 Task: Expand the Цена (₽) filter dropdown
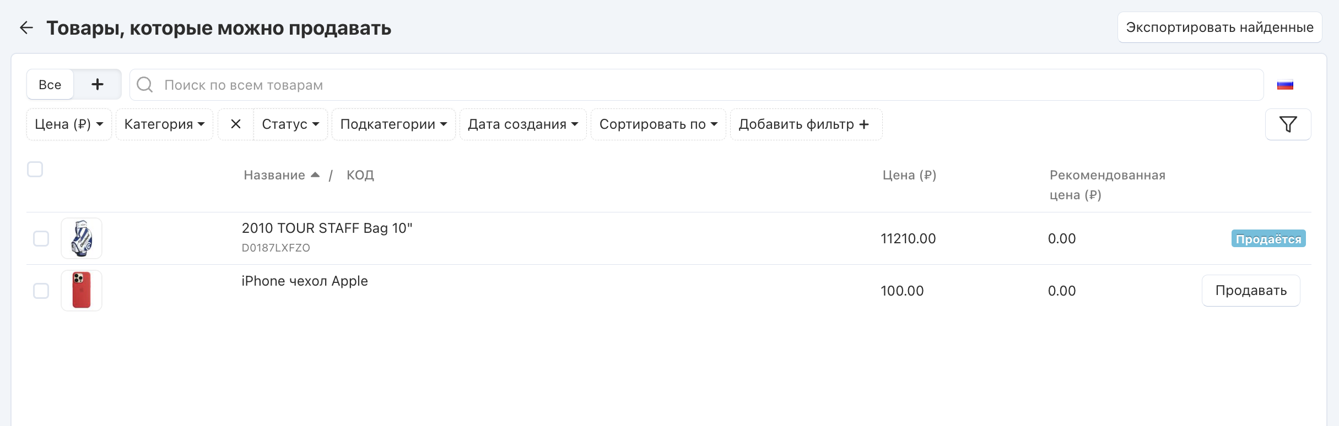(69, 124)
